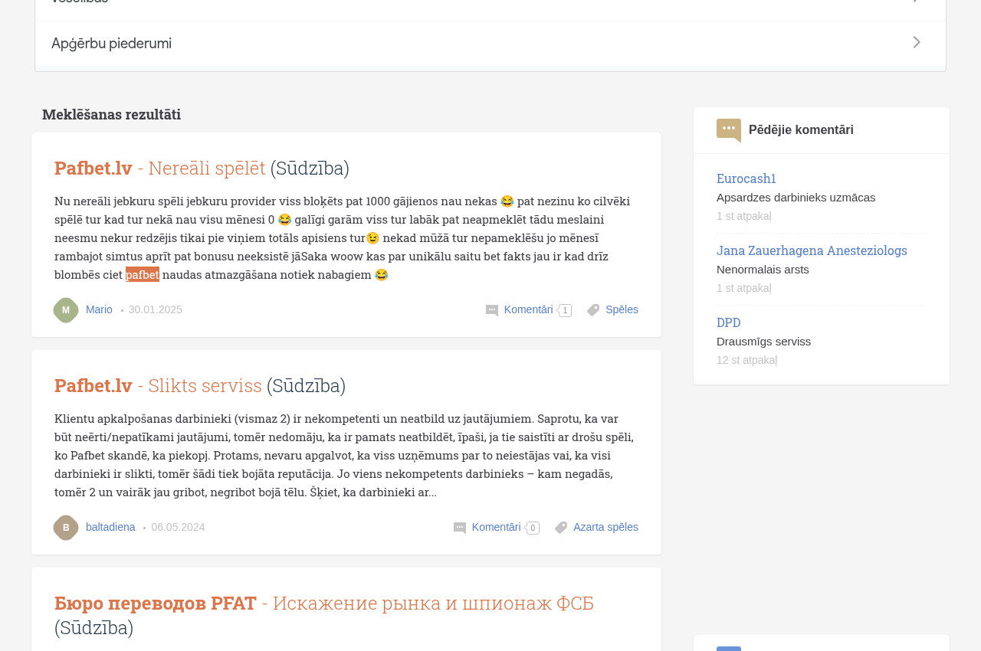This screenshot has width=981, height=651.
Task: Open Pafbet.lv Slikts serviss complaint title
Action: [x=200, y=385]
